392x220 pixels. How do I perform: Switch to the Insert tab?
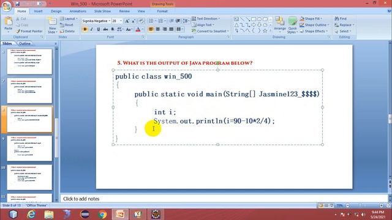pyautogui.click(x=38, y=11)
